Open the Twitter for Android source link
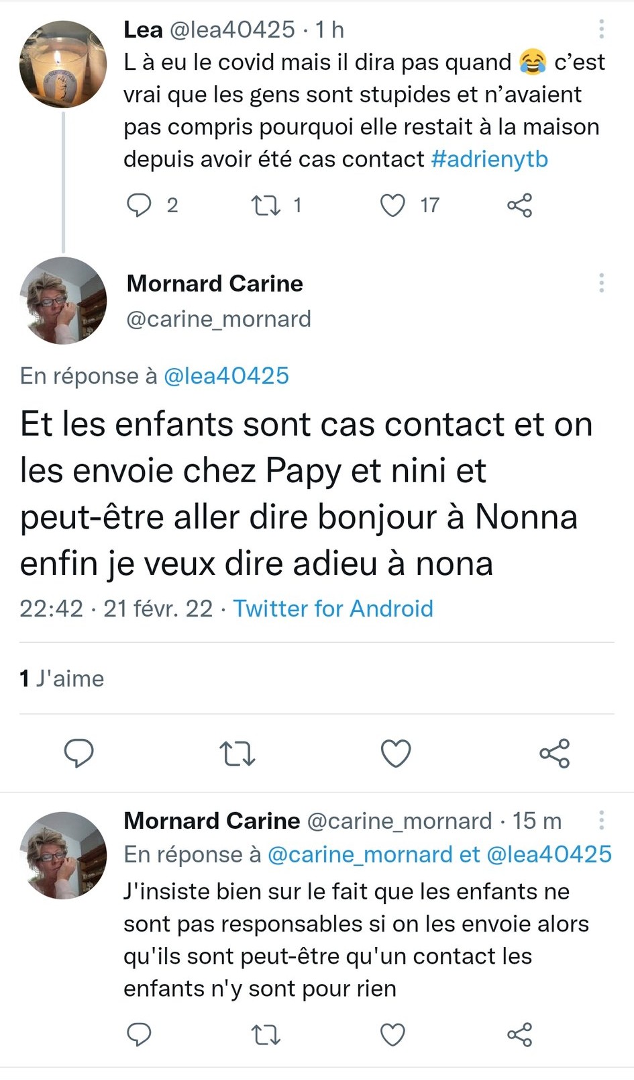The image size is (634, 1080). click(333, 609)
